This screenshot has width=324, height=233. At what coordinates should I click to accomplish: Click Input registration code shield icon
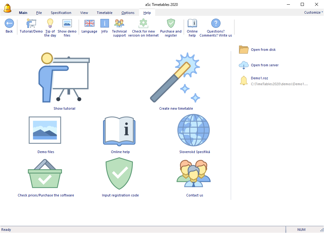coord(119,174)
